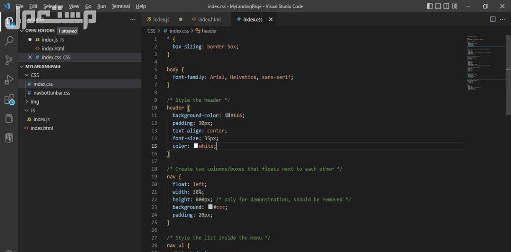This screenshot has width=511, height=252.
Task: Click the notebook-shaped icon below the Extensions icon
Action: [9, 118]
